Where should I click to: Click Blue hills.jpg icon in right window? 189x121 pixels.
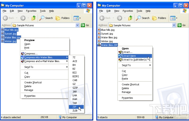coord(99,30)
